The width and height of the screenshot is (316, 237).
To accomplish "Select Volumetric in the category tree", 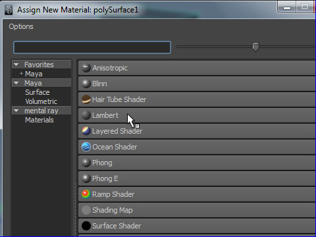I will (41, 101).
